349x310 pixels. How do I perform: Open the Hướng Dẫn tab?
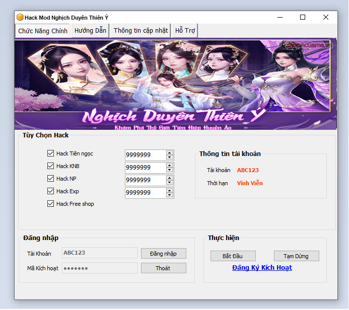90,31
